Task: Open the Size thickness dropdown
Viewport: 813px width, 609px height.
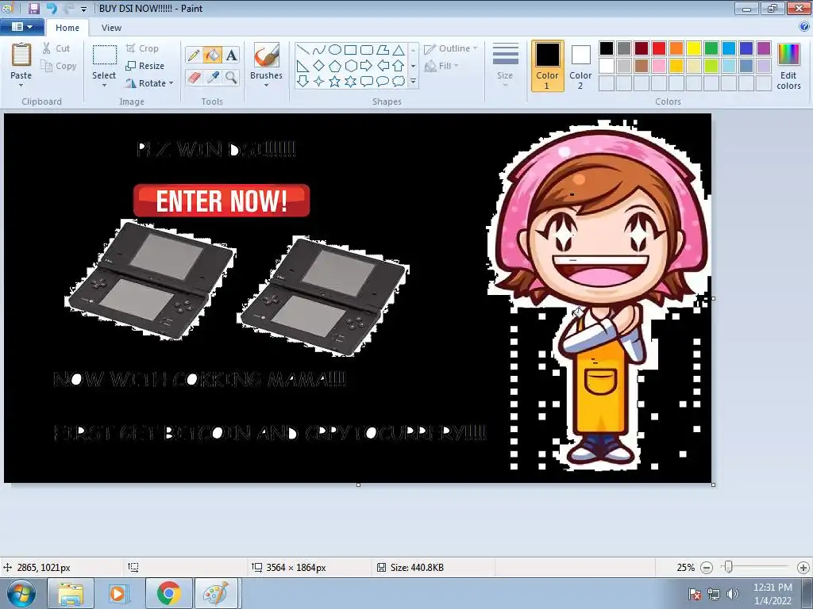Action: (505, 65)
